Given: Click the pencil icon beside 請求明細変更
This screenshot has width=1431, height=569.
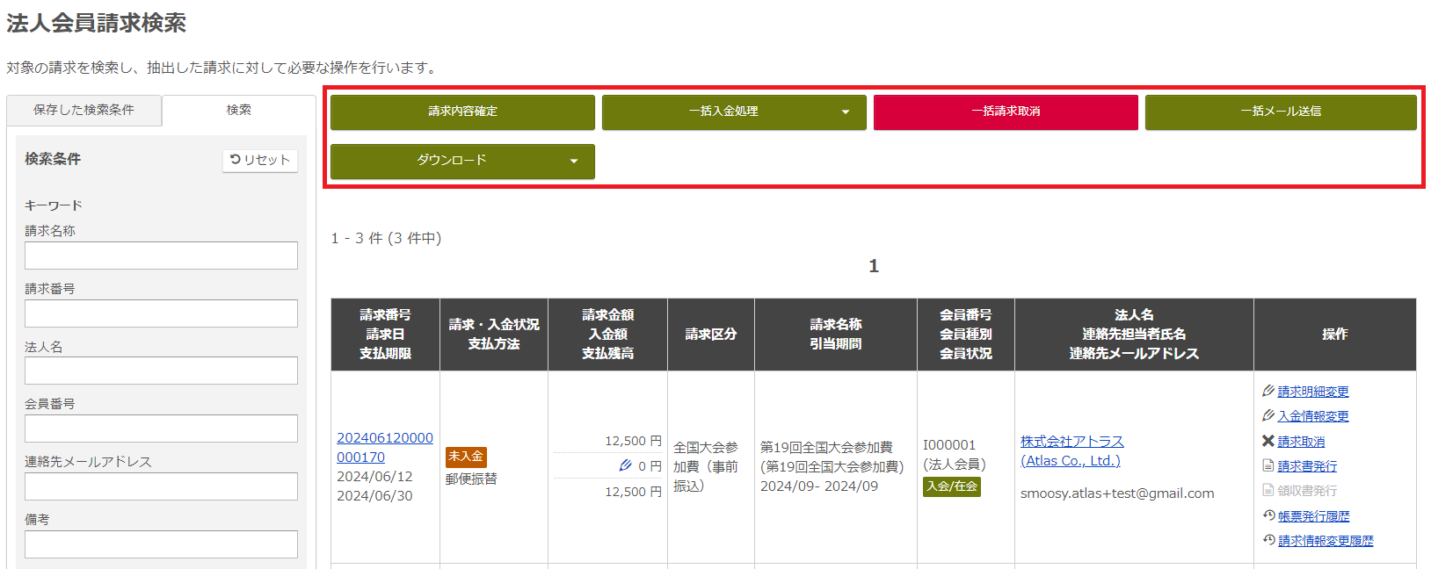Looking at the screenshot, I should click(x=1268, y=391).
